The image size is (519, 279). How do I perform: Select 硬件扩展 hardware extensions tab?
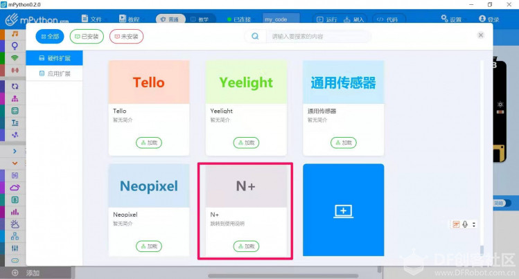click(54, 58)
